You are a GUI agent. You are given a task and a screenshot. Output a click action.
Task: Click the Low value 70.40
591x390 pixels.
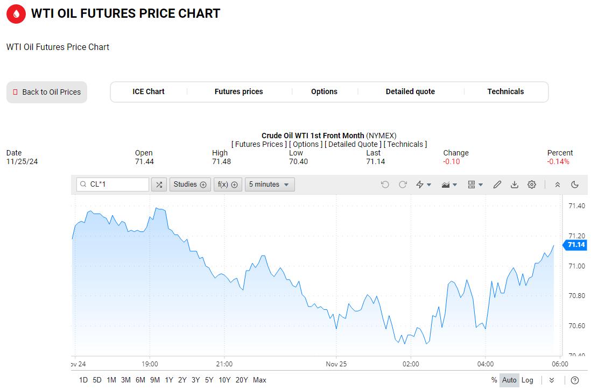click(299, 162)
